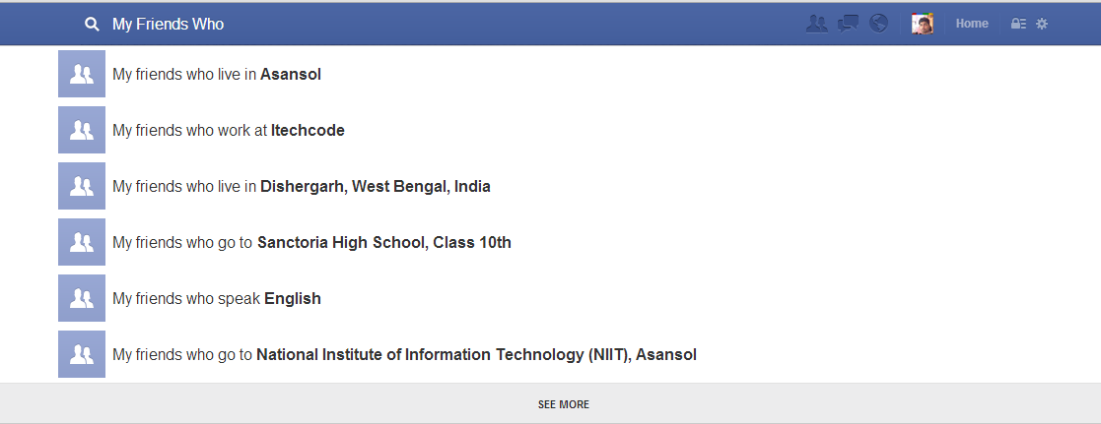Click friends icon beside Sanctoria High School
Screen dimensions: 1101x424
click(x=82, y=242)
